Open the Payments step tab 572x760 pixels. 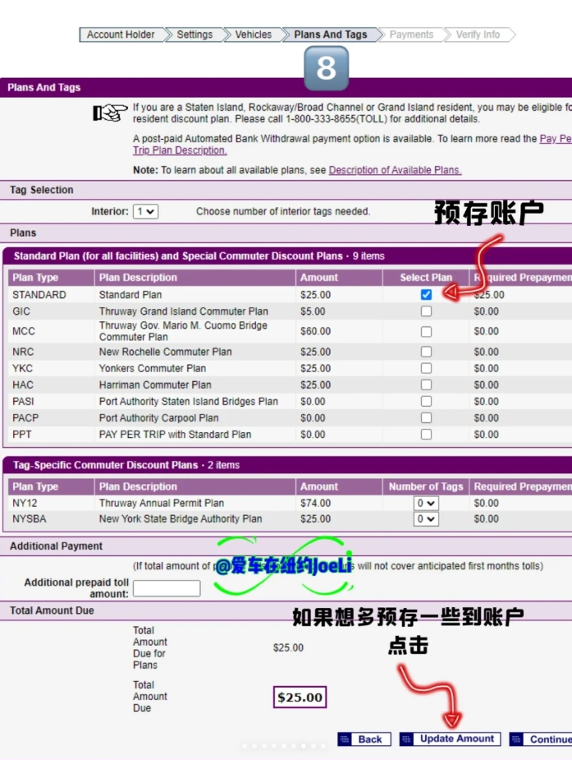(x=411, y=35)
